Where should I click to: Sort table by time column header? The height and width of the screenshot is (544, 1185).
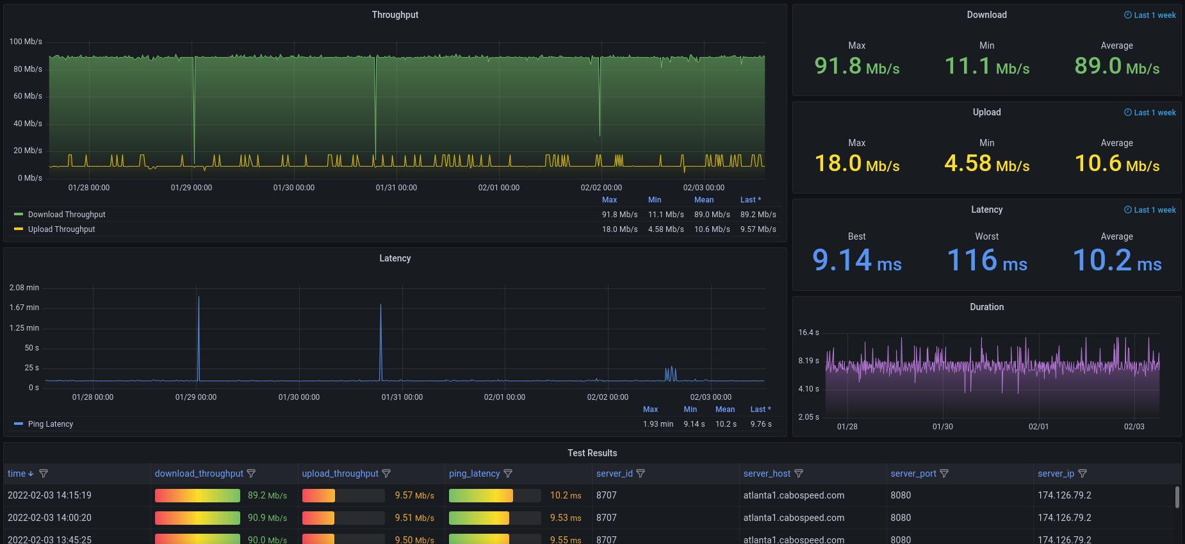coord(17,474)
